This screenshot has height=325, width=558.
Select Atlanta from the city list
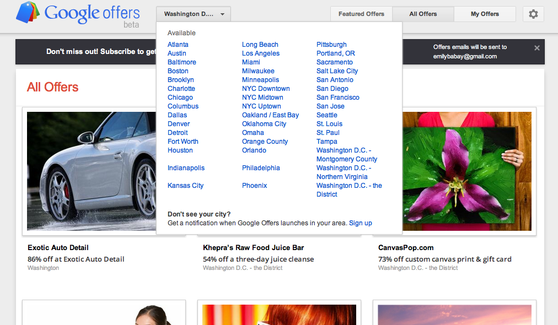click(178, 45)
